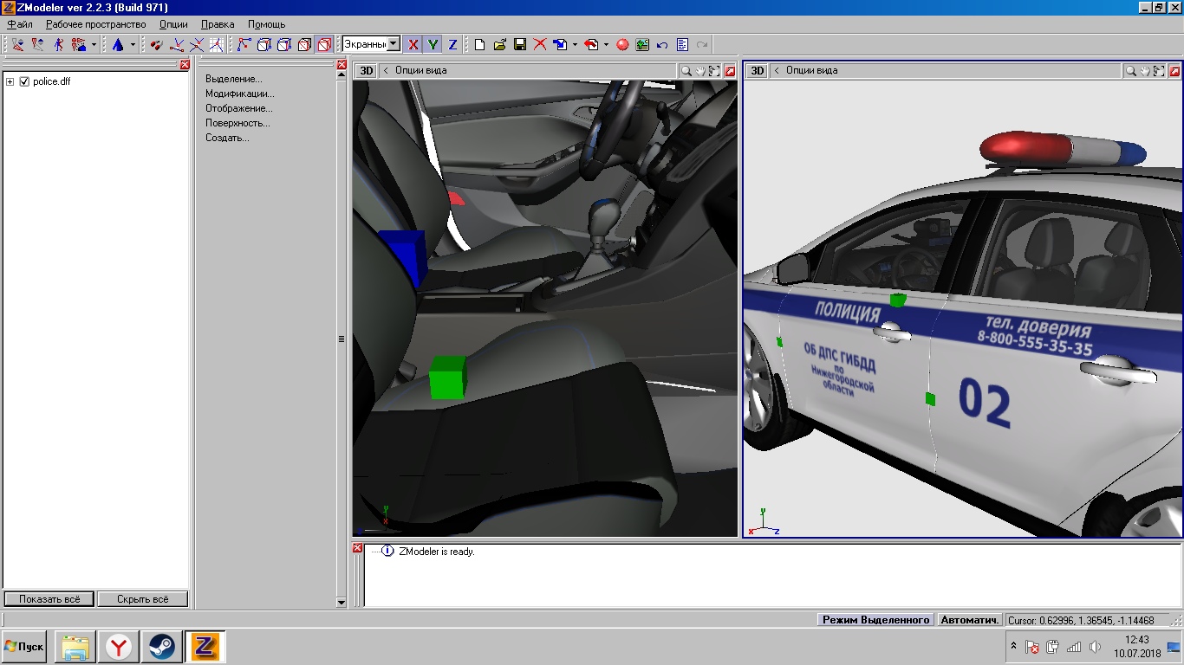Create a new document from the toolbar
This screenshot has width=1184, height=665.
478,44
